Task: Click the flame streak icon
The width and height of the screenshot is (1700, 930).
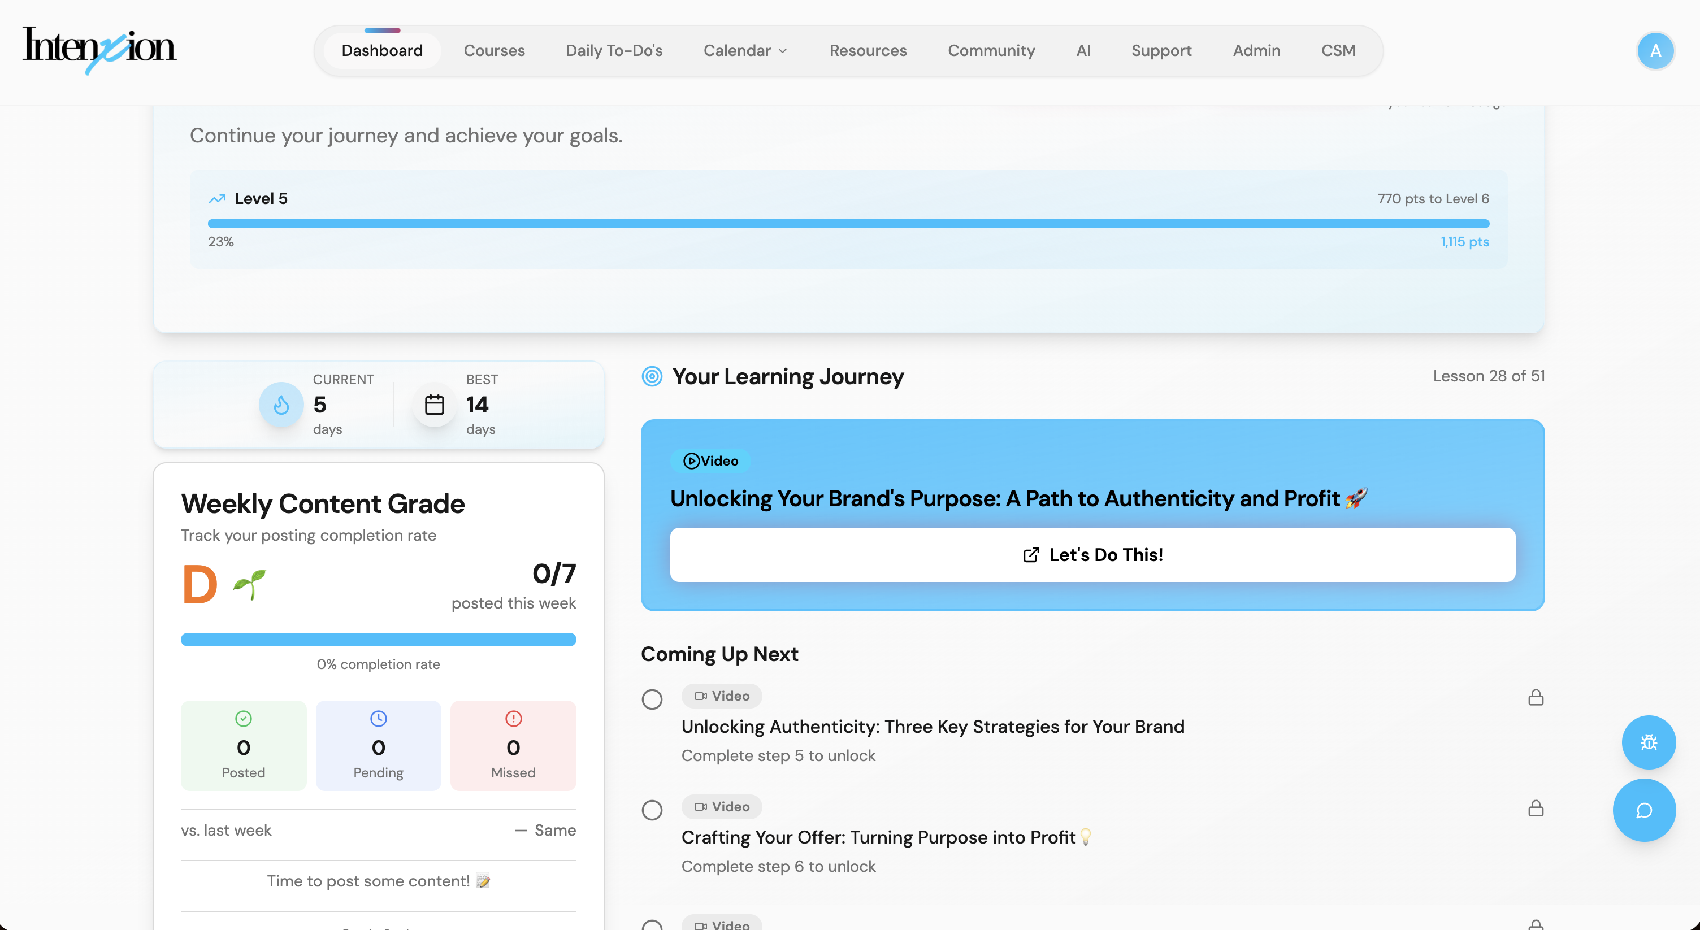Action: tap(281, 405)
